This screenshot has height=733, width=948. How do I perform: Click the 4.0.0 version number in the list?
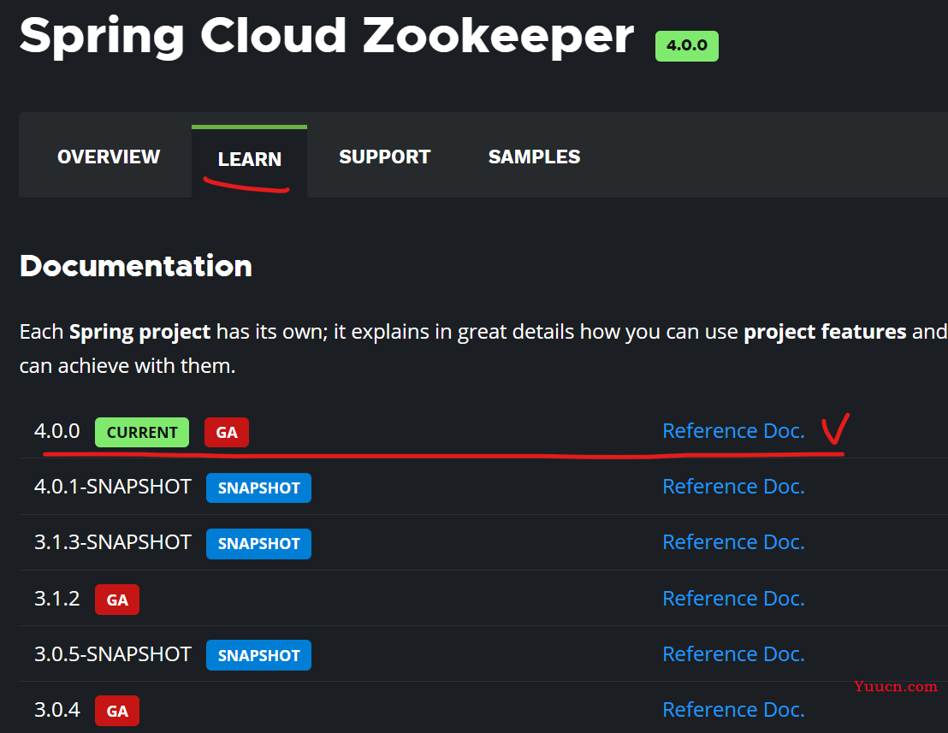tap(56, 431)
